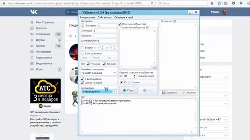The width and height of the screenshot is (250, 140).
Task: Open the Сортировка По популярности dropdown
Action: click(99, 92)
